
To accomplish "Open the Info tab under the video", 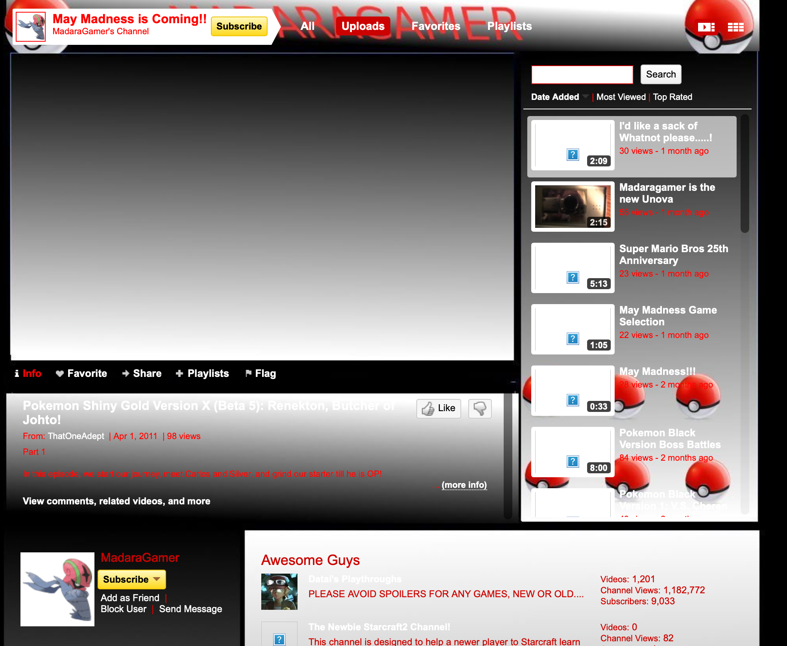I will (31, 373).
